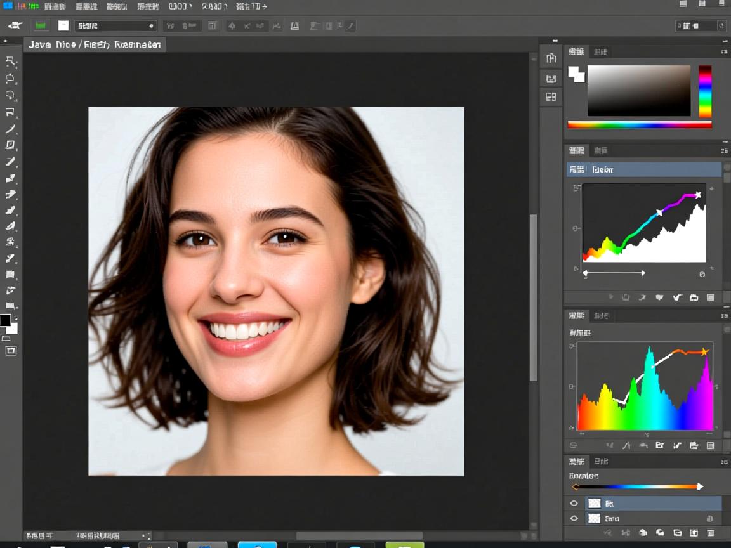Click the trash icon below the curves graph
The height and width of the screenshot is (548, 731).
tap(710, 297)
